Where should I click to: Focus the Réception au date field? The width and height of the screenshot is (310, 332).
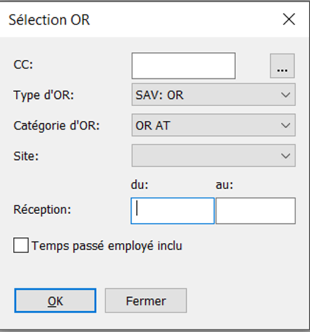(x=255, y=211)
